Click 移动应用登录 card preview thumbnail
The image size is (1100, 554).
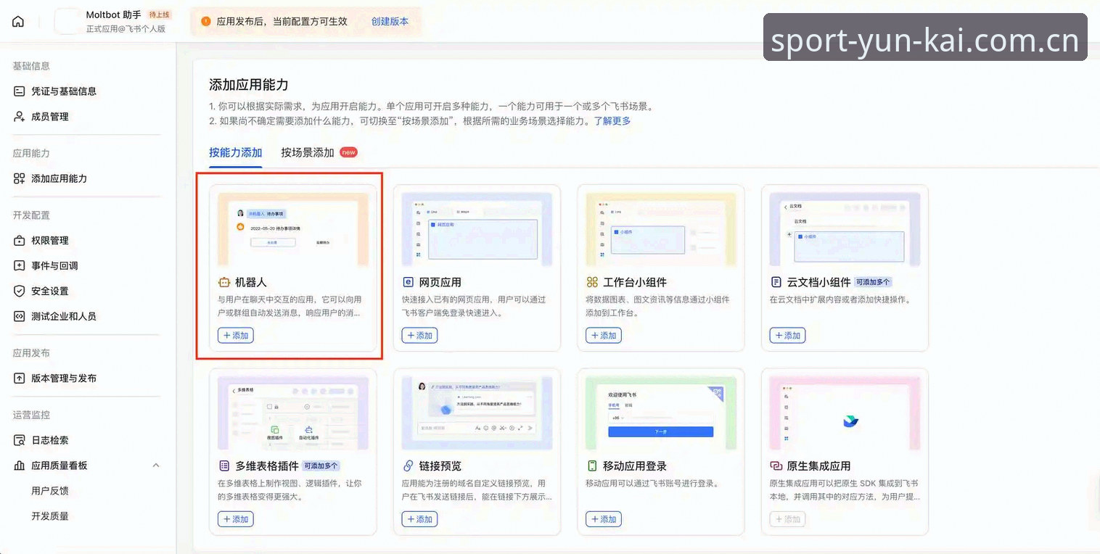pyautogui.click(x=661, y=413)
